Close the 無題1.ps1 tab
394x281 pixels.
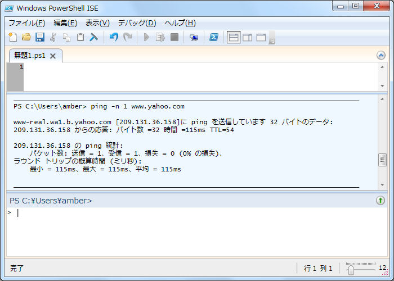tap(53, 56)
